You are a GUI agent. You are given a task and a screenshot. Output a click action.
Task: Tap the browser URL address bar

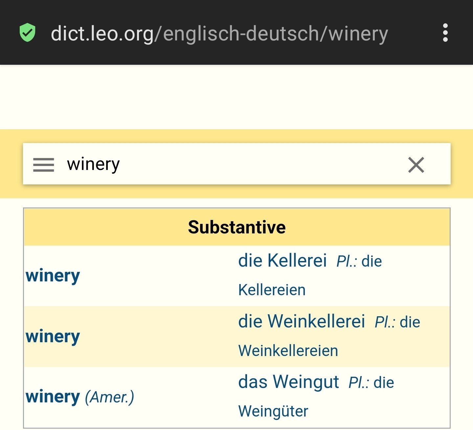click(219, 34)
